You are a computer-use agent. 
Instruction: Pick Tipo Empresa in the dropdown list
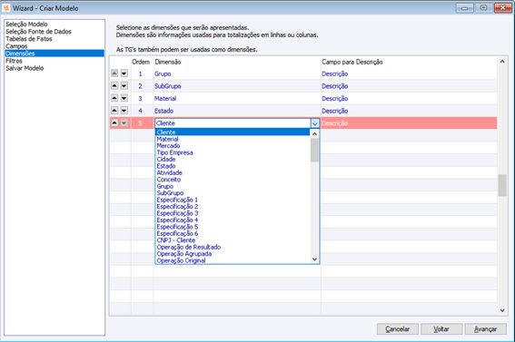[233, 152]
